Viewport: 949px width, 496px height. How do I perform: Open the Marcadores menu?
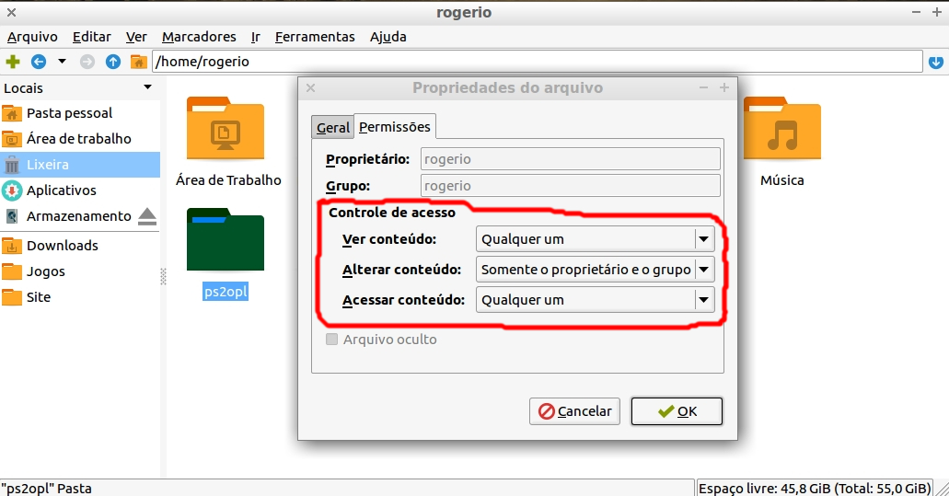[x=199, y=37]
